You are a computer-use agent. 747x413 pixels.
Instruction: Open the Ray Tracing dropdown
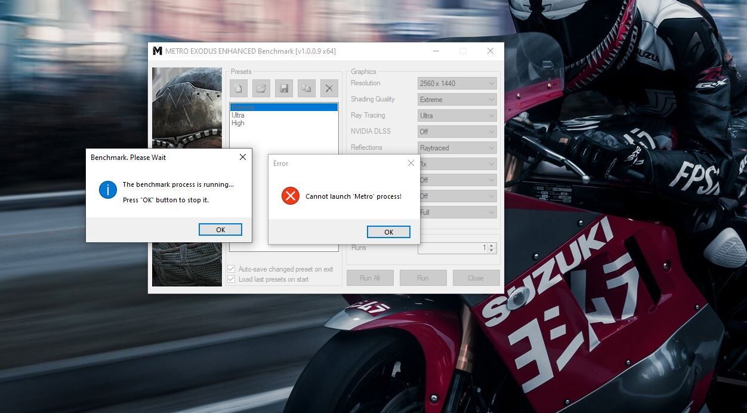pos(457,116)
